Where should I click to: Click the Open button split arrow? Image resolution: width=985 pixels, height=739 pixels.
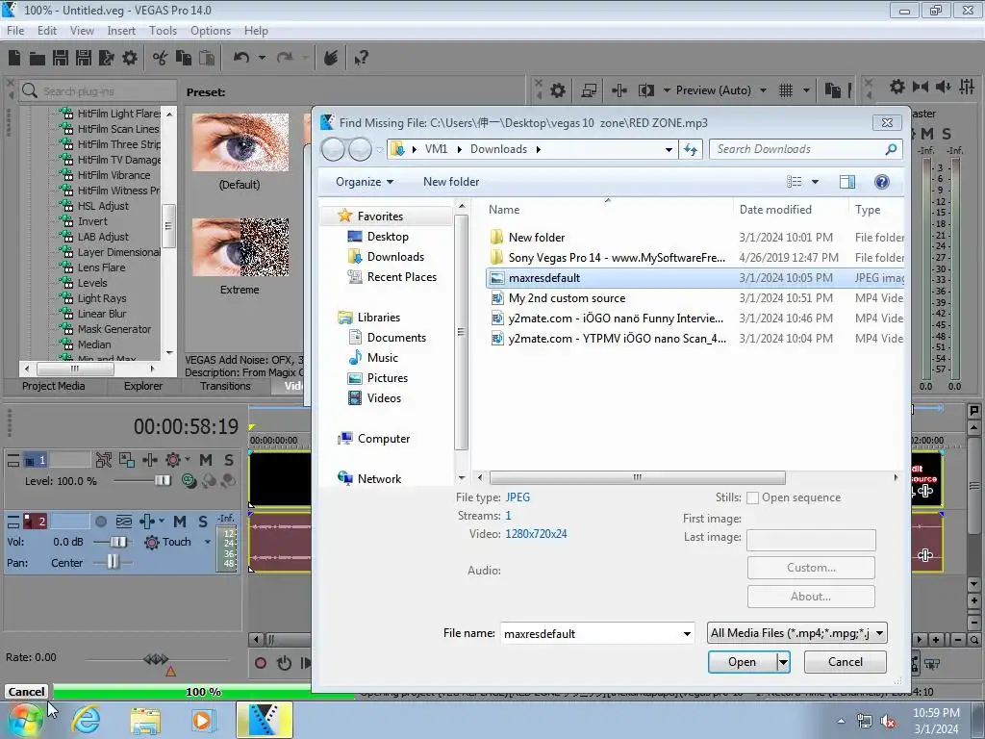click(x=783, y=662)
